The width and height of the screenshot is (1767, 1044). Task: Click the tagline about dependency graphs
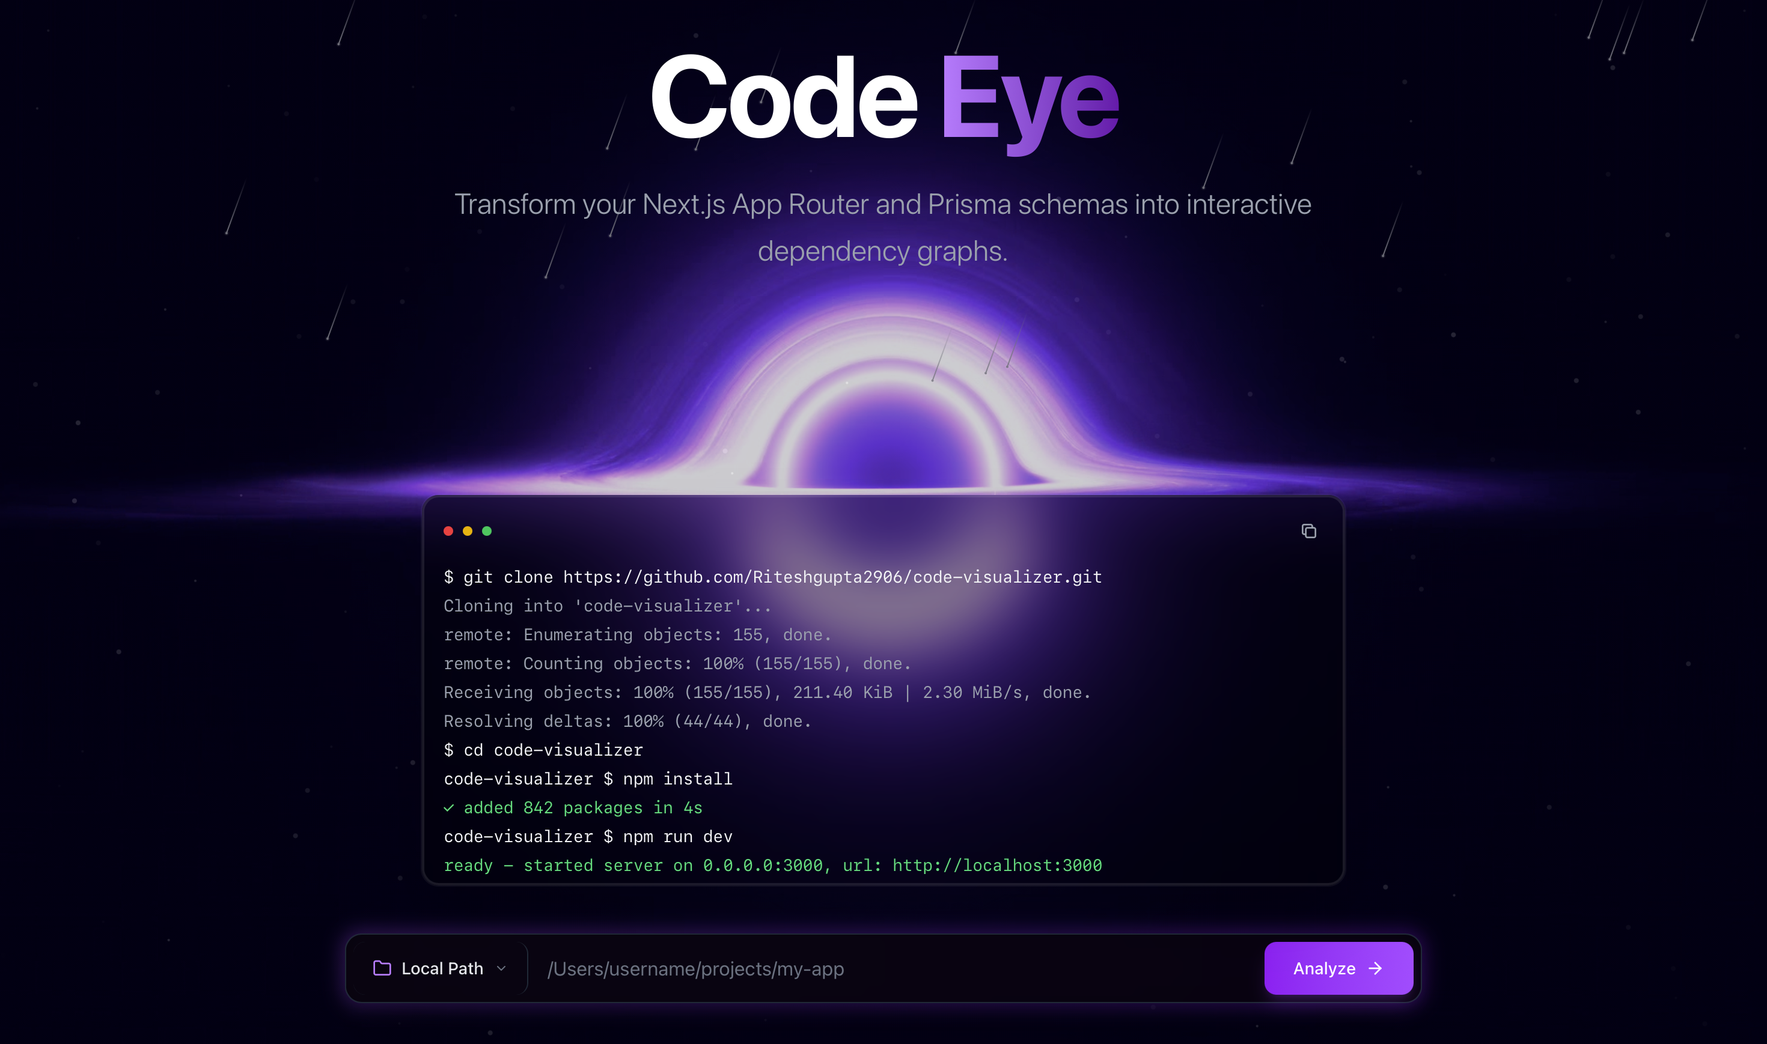[883, 226]
